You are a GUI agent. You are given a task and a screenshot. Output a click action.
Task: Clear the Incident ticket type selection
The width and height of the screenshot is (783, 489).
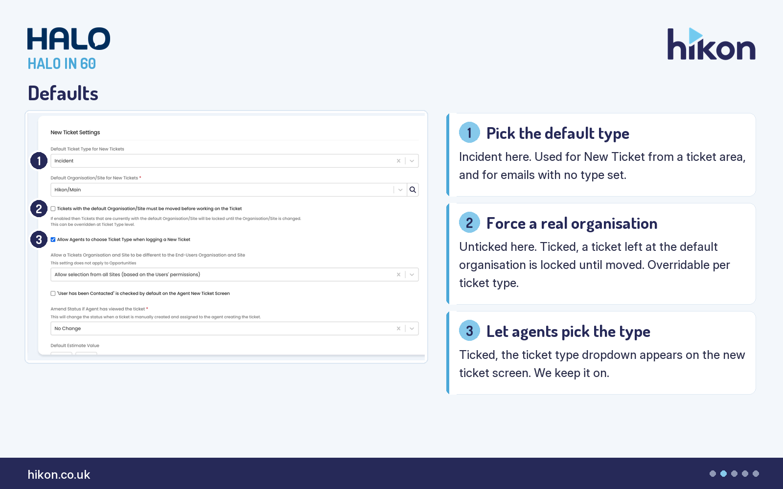pos(398,161)
